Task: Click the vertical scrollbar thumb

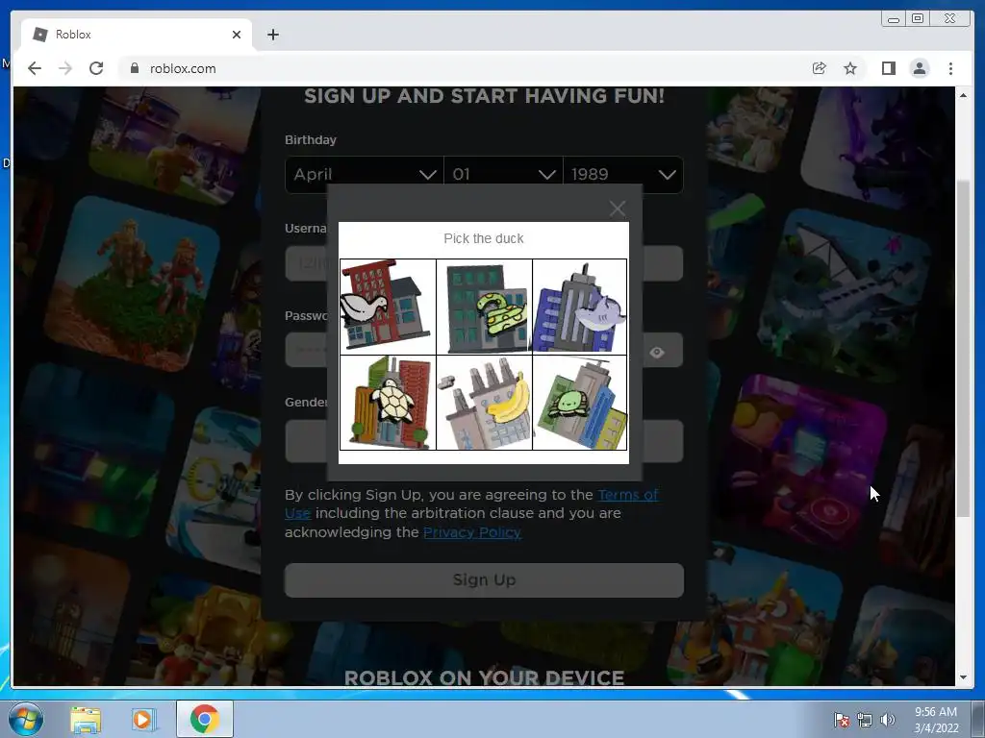Action: click(x=963, y=348)
